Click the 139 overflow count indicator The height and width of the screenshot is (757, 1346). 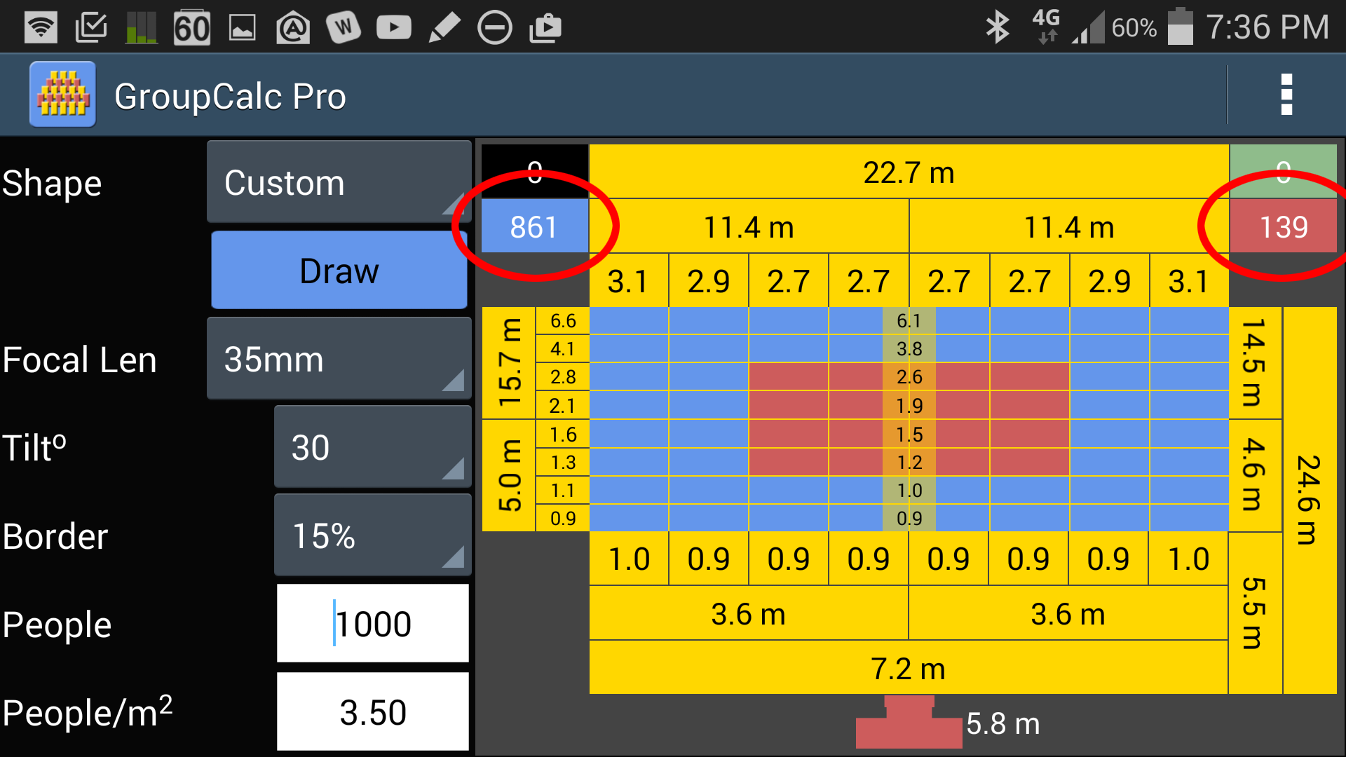click(x=1284, y=226)
